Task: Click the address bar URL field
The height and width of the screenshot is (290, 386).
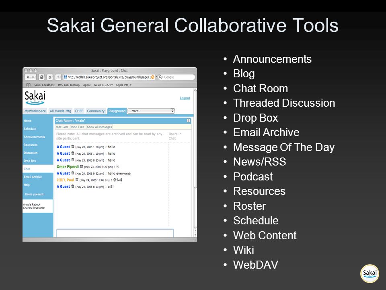Action: (x=109, y=77)
